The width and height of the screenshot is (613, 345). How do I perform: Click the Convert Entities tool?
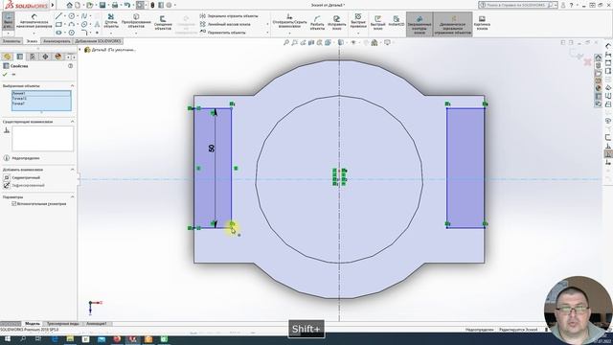[x=136, y=21]
